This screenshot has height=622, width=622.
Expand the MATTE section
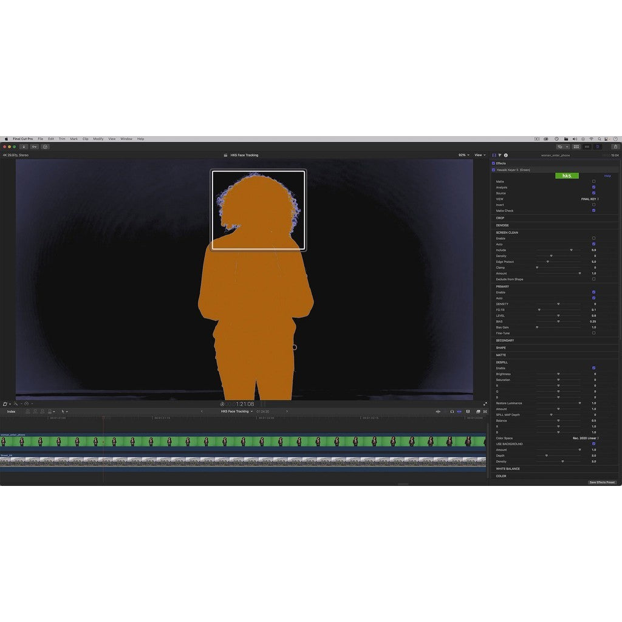501,355
